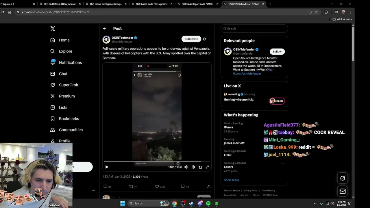Open the floating Grok button
370x208 pixels.
[343, 178]
